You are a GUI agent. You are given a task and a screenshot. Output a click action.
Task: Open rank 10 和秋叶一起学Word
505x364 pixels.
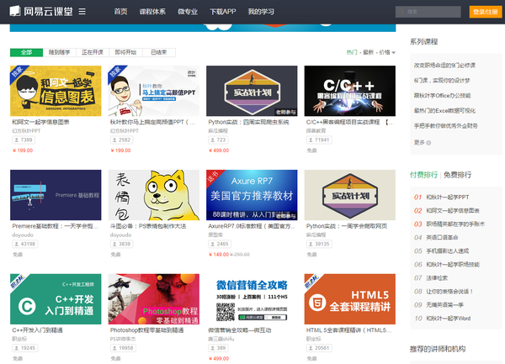tap(449, 319)
